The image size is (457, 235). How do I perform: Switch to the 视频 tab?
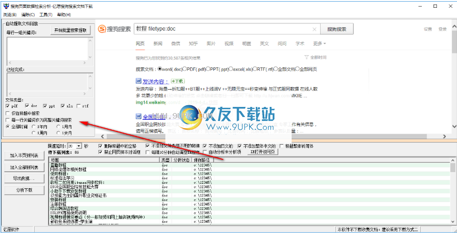pos(229,43)
